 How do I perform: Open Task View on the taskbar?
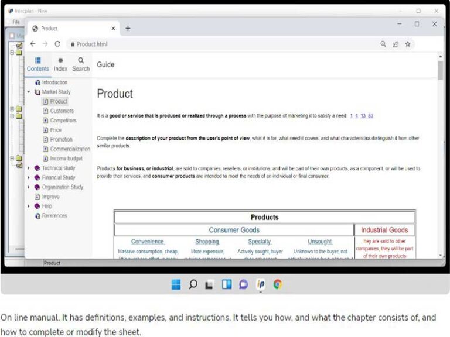tap(209, 284)
